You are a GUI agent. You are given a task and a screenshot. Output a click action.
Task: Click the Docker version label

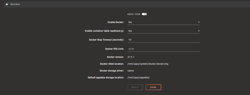(x=115, y=57)
